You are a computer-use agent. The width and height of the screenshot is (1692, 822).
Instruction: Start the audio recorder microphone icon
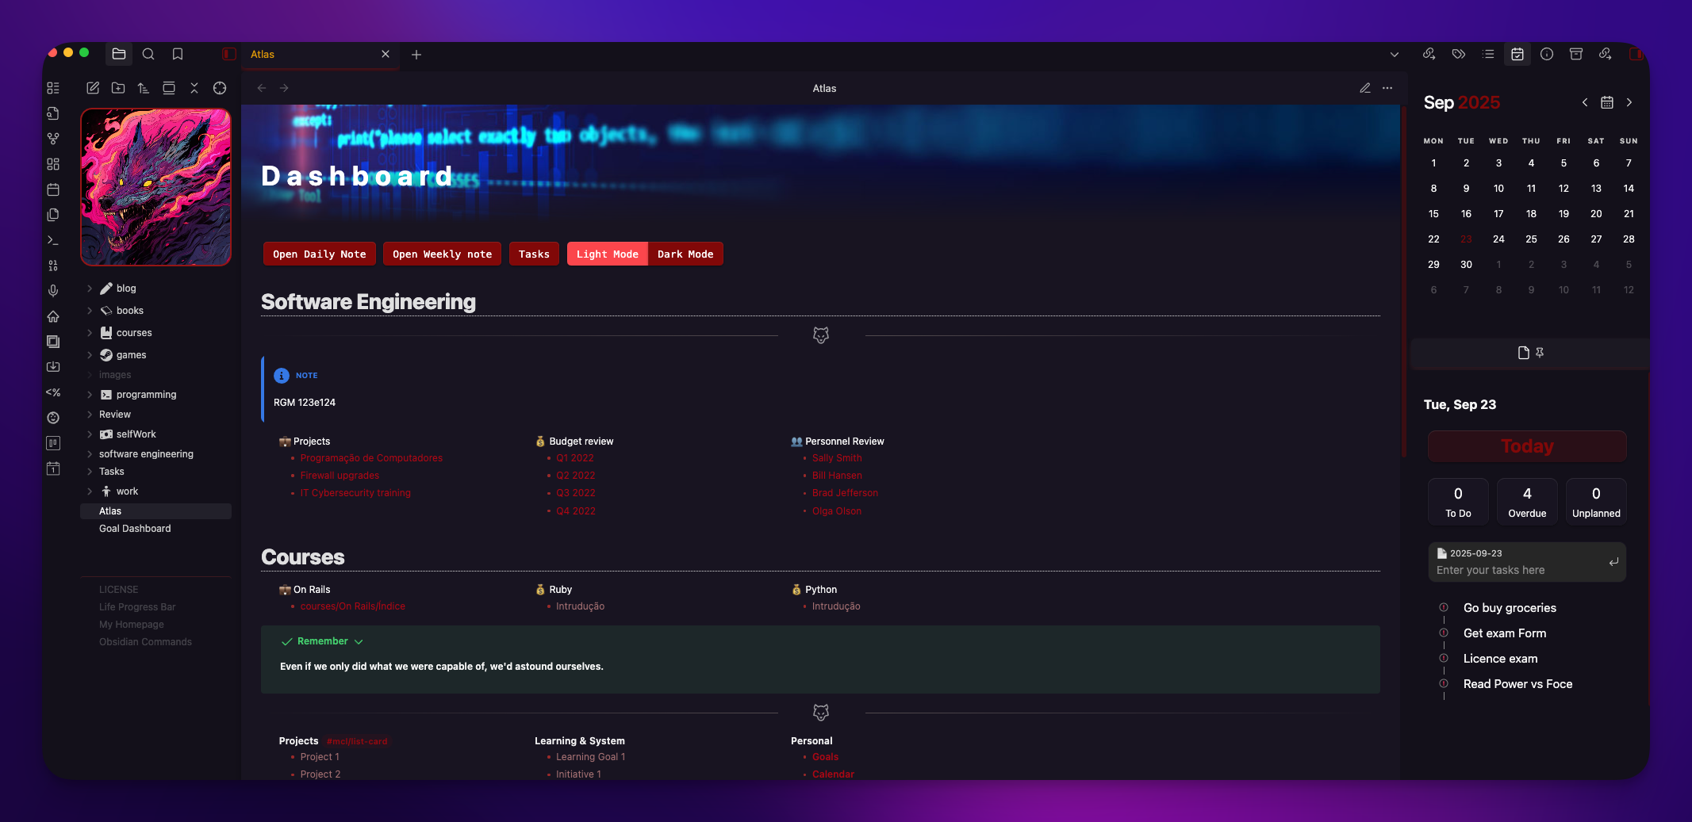(x=53, y=291)
